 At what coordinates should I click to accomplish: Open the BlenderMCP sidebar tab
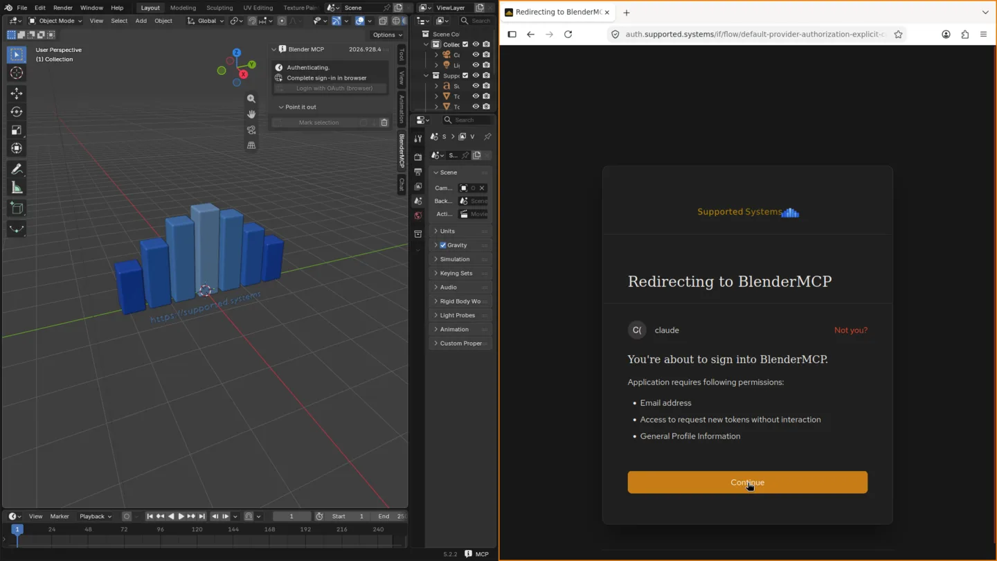[x=402, y=151]
